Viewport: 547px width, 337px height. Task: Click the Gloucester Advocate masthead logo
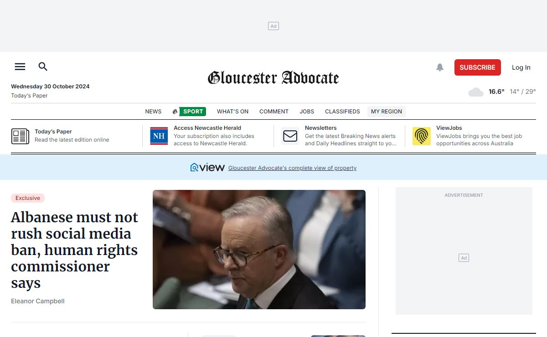point(273,78)
